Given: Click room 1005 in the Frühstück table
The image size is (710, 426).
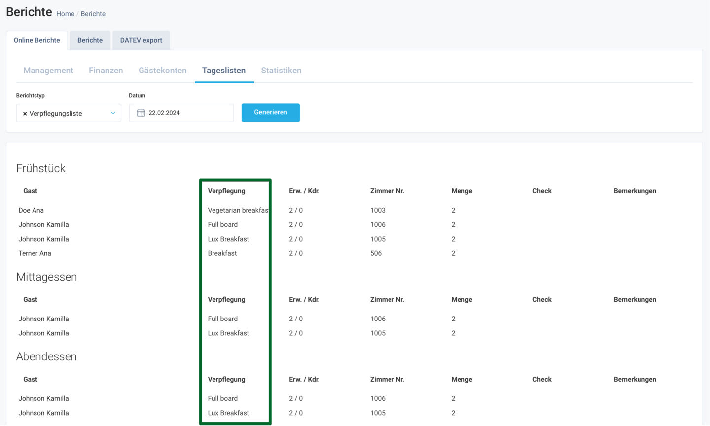Looking at the screenshot, I should pyautogui.click(x=378, y=239).
